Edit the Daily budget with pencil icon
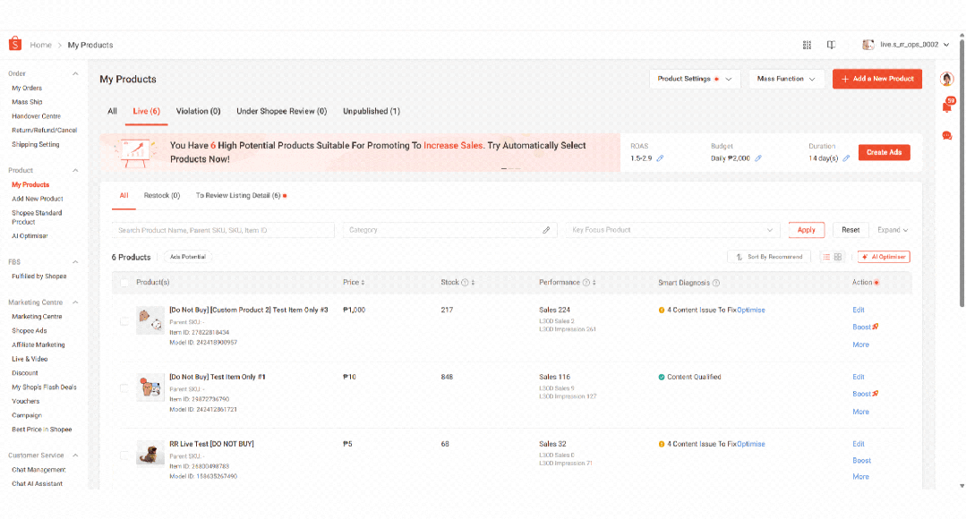 (758, 158)
